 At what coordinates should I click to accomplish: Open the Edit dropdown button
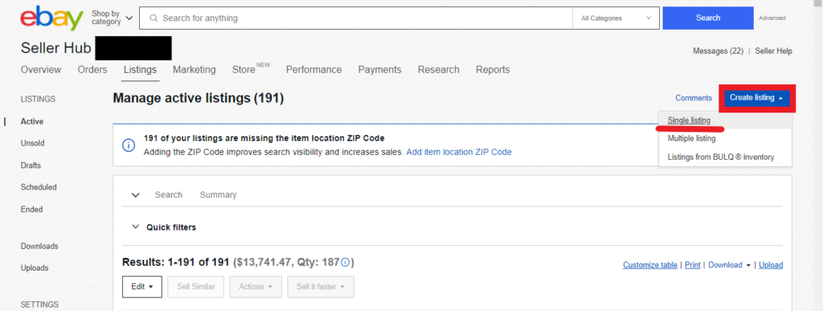point(142,287)
